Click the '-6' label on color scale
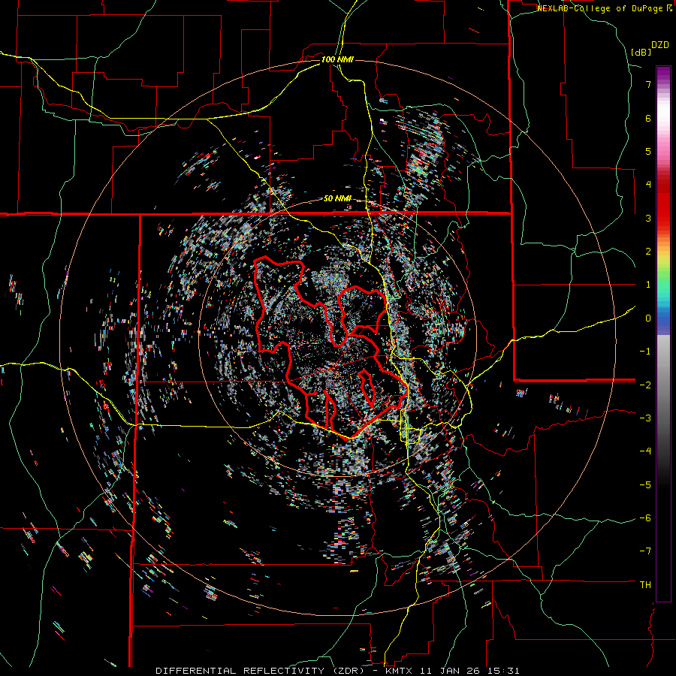The height and width of the screenshot is (676, 676). 645,518
